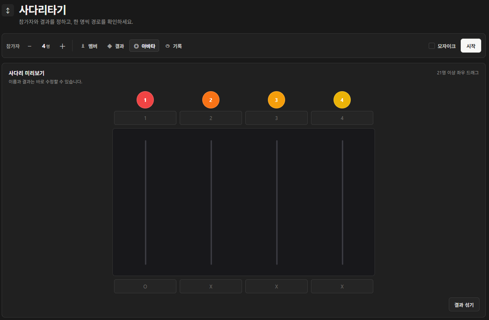This screenshot has height=320, width=489.
Task: Select the amber avatar circle 3
Action: 276,100
